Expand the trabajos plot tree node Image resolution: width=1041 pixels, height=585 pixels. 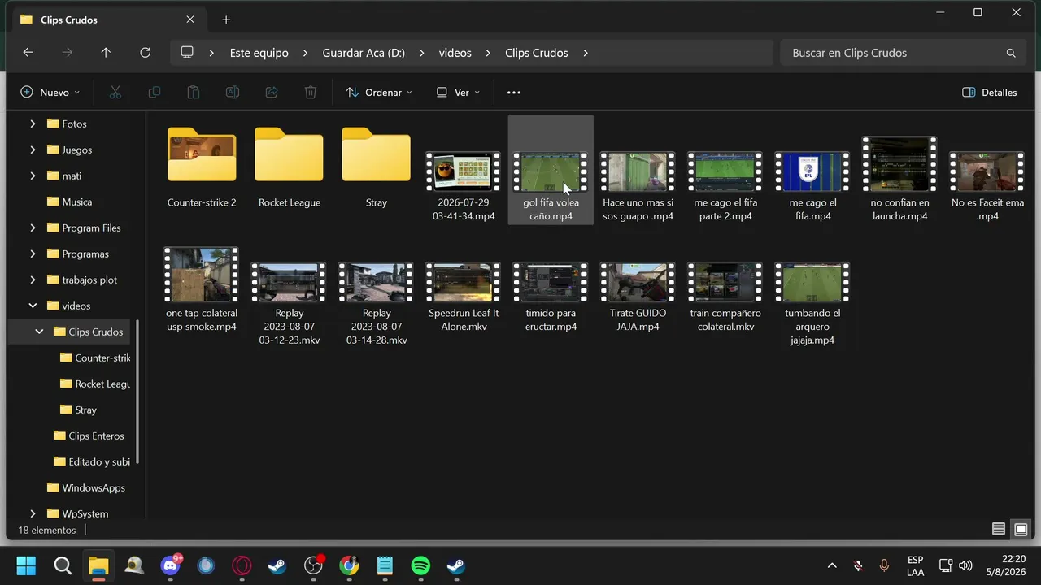pyautogui.click(x=33, y=279)
